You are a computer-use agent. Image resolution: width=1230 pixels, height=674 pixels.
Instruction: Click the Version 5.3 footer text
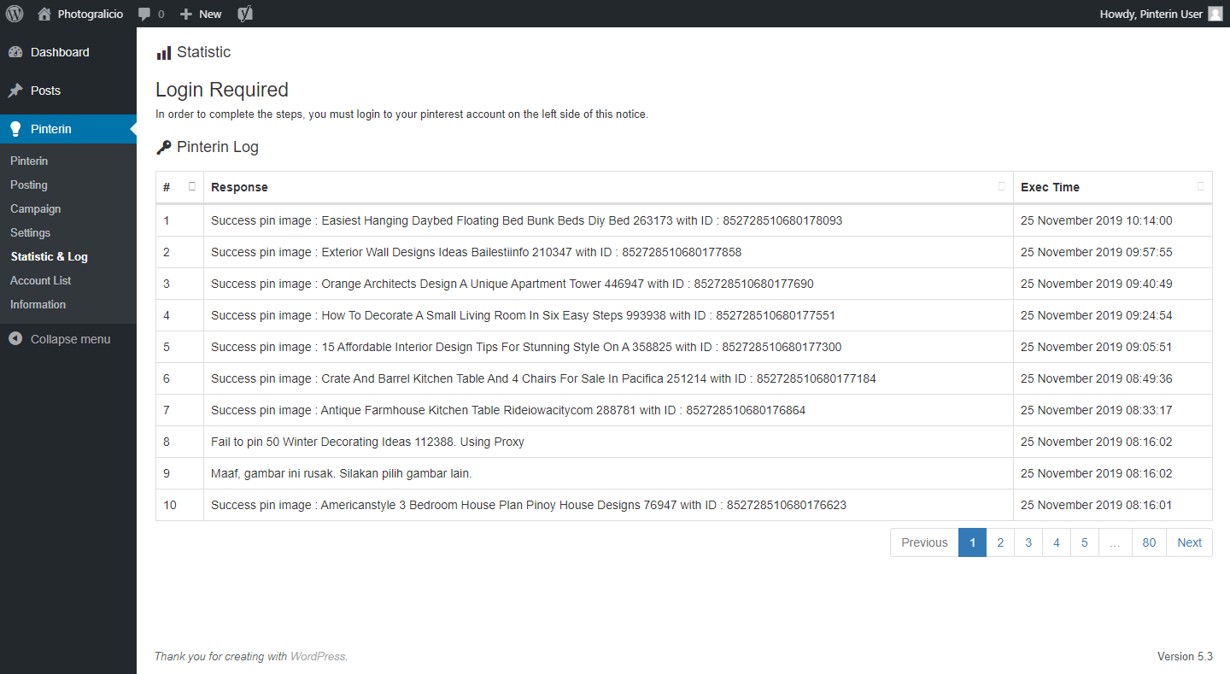[x=1185, y=657]
